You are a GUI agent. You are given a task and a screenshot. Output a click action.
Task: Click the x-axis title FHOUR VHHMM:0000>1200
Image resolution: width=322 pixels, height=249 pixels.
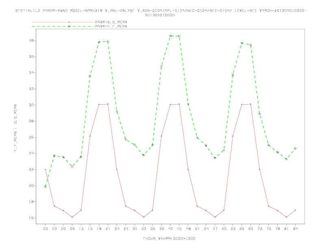[169, 238]
